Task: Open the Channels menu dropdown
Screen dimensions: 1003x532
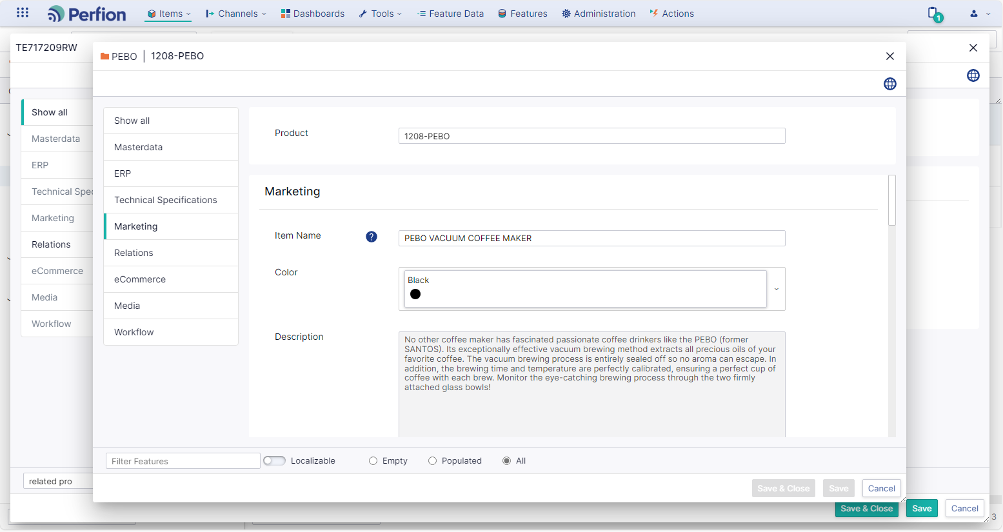Action: (236, 14)
